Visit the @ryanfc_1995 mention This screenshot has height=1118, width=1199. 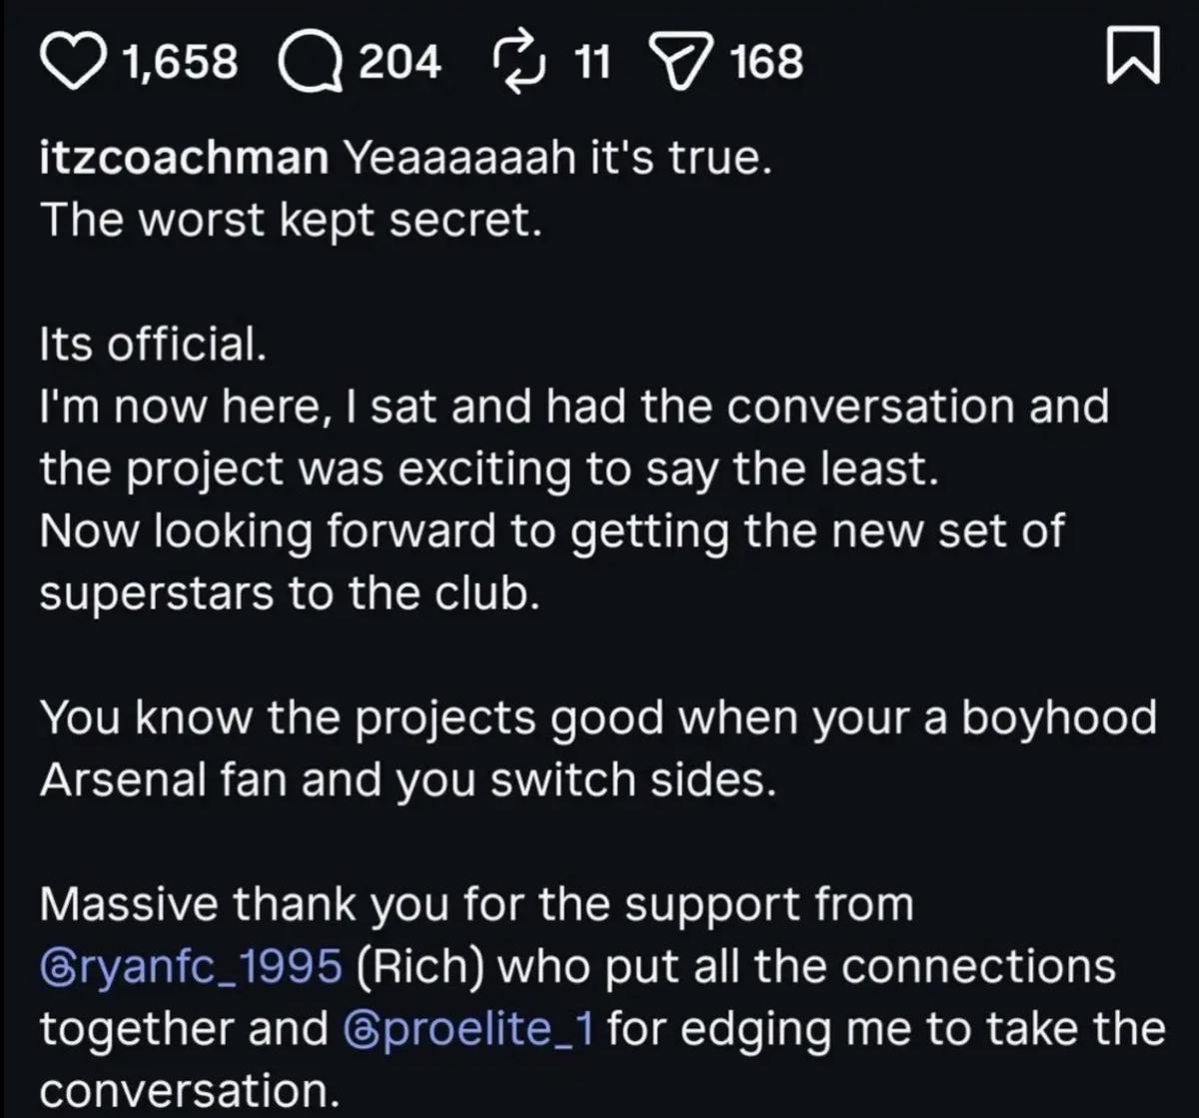pyautogui.click(x=190, y=968)
